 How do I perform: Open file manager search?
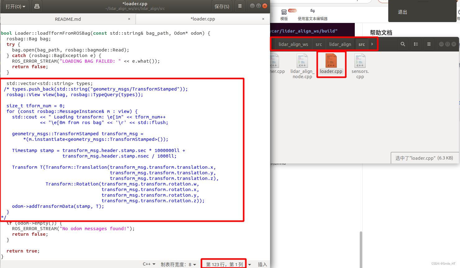pyautogui.click(x=403, y=44)
